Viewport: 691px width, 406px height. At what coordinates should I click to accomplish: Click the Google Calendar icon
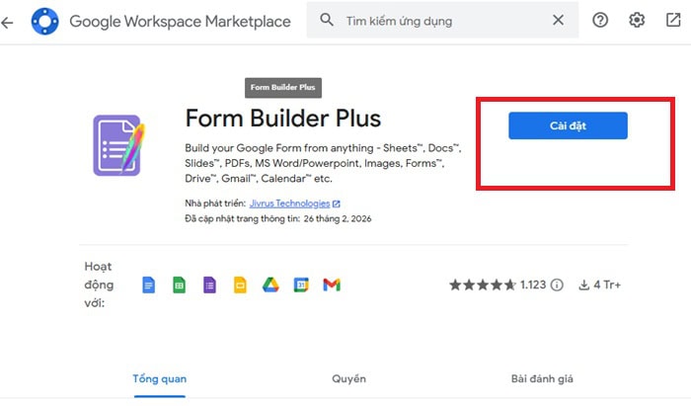tap(300, 284)
